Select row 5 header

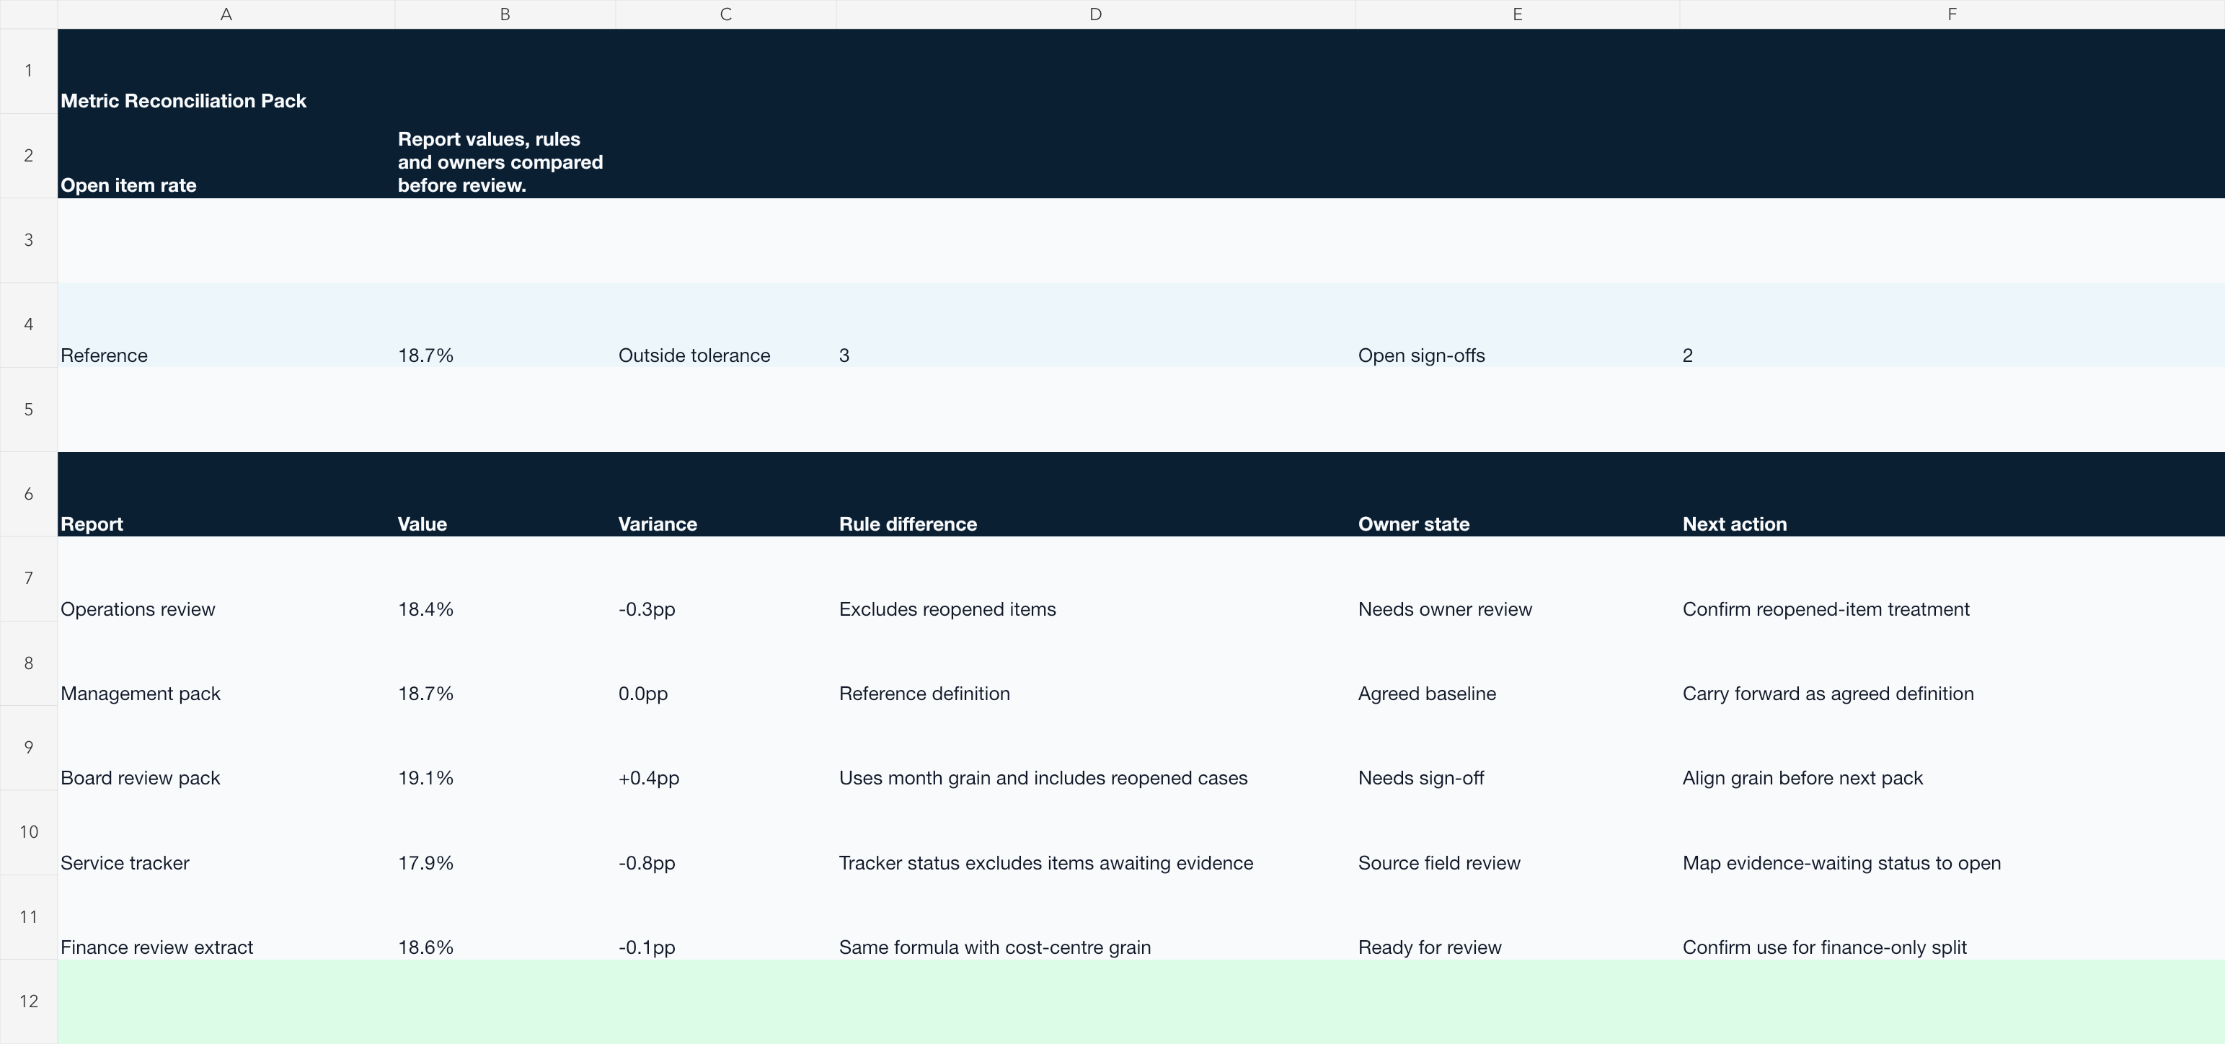pos(29,410)
